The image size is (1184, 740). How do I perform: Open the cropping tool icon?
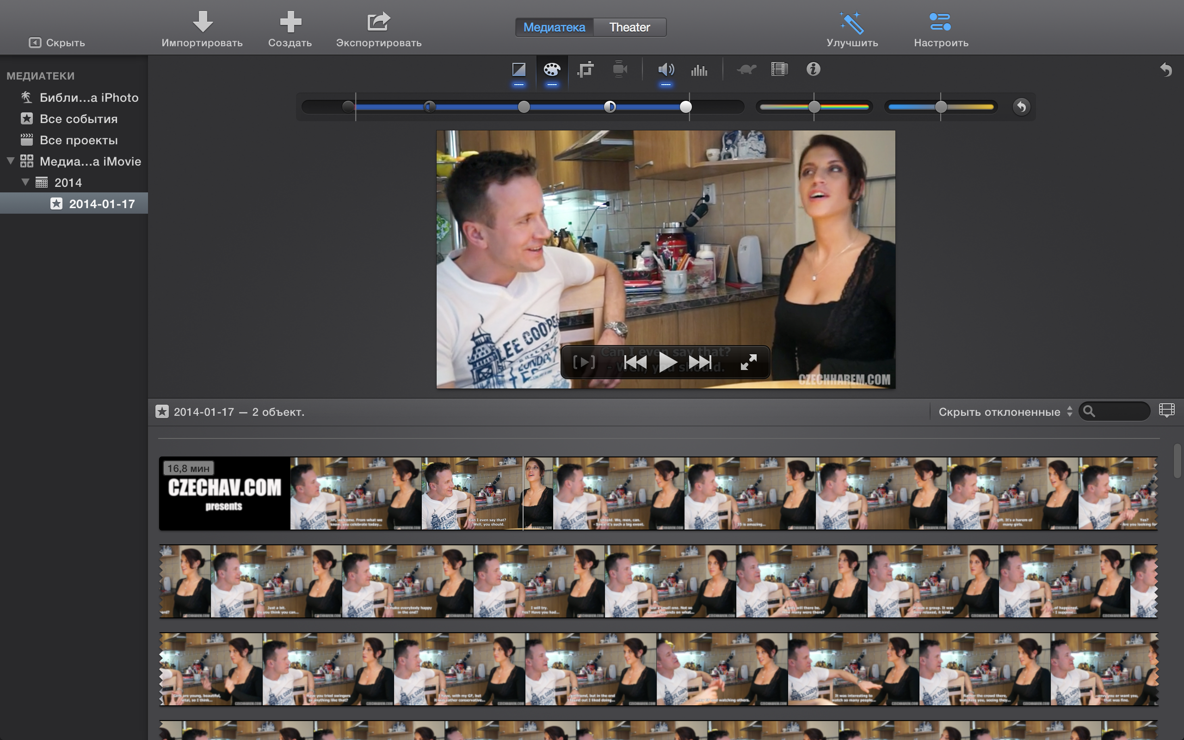click(585, 69)
